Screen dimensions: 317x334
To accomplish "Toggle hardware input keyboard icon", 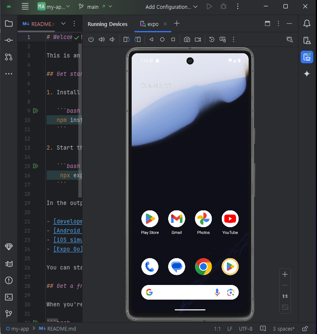I will point(223,39).
